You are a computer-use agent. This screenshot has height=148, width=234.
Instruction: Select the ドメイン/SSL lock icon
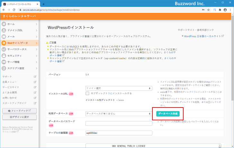pos(4,30)
